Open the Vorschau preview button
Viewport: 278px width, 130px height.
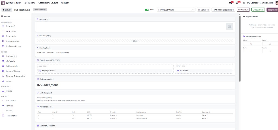coord(243,10)
